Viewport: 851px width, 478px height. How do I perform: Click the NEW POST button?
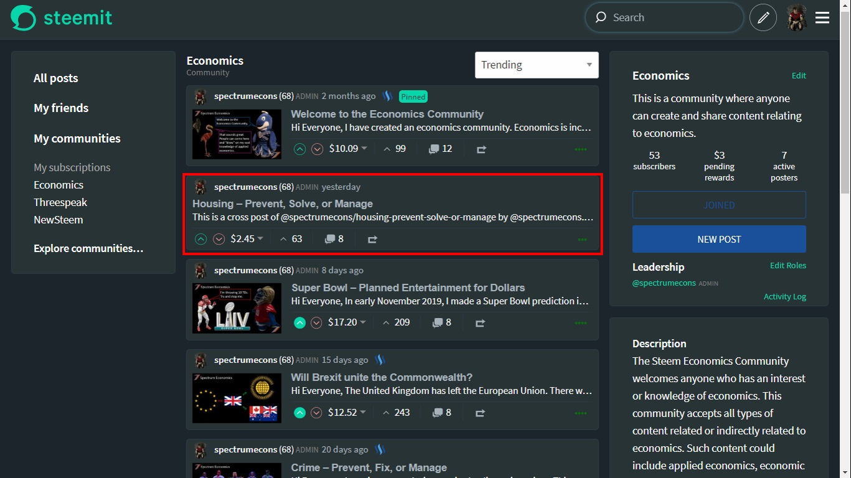click(719, 239)
